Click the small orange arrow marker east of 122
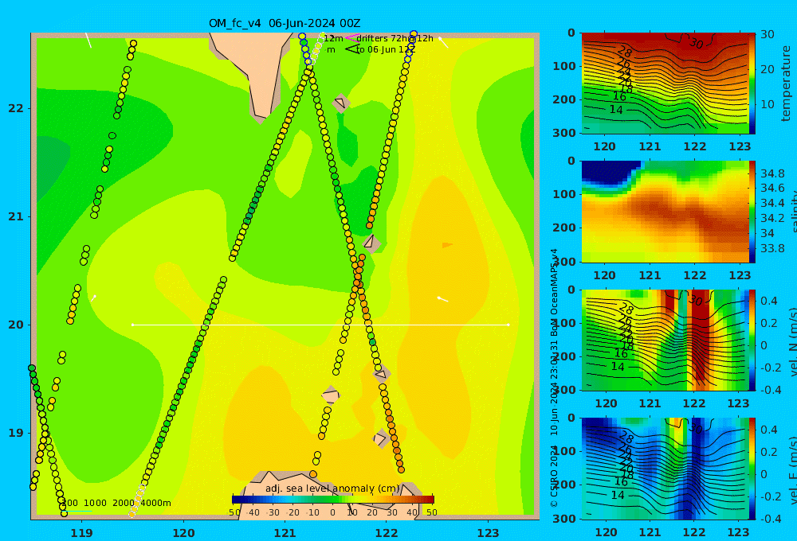797x541 pixels. point(447,245)
